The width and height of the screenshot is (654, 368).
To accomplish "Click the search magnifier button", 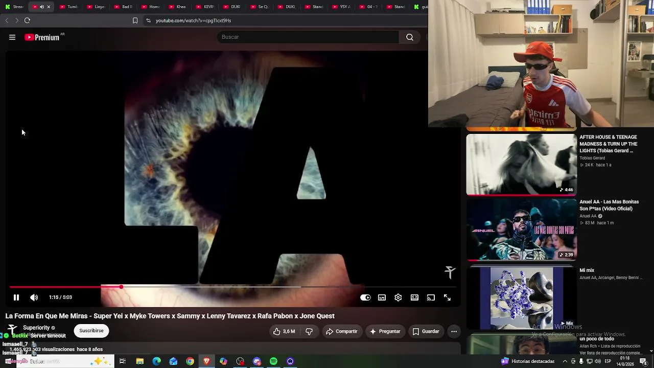I will pyautogui.click(x=410, y=37).
